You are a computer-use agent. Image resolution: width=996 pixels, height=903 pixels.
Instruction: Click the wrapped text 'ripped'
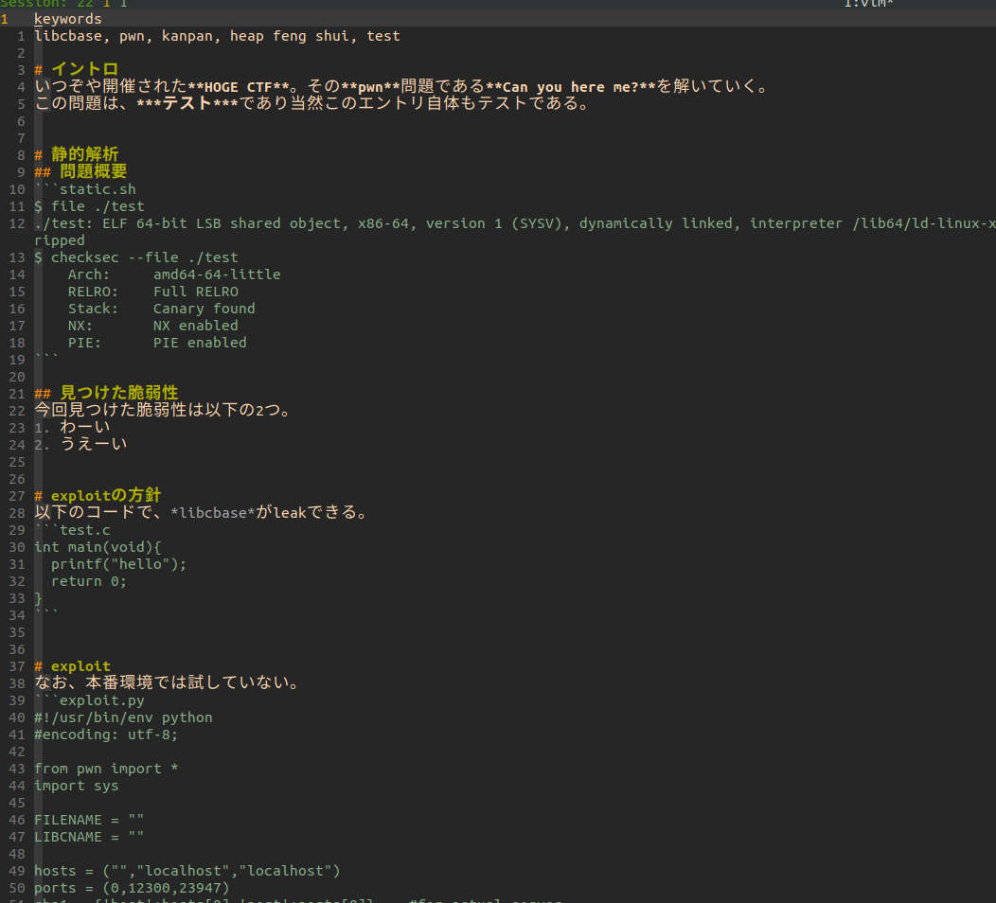59,240
